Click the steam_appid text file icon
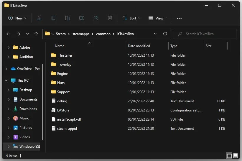 54,128
